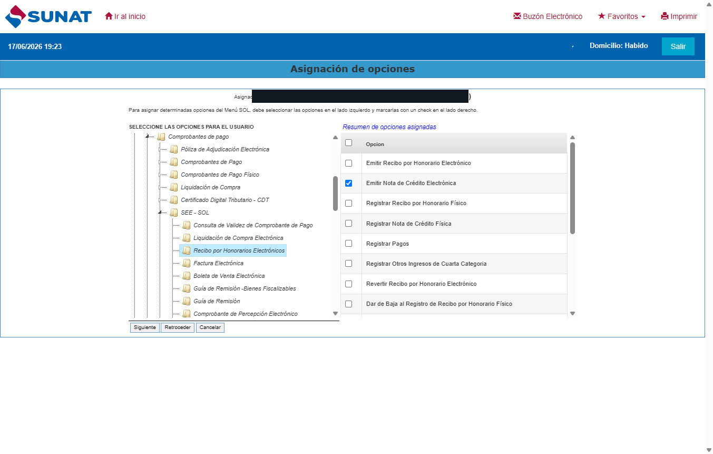Image resolution: width=713 pixels, height=454 pixels.
Task: Click the Salir button
Action: (x=678, y=46)
